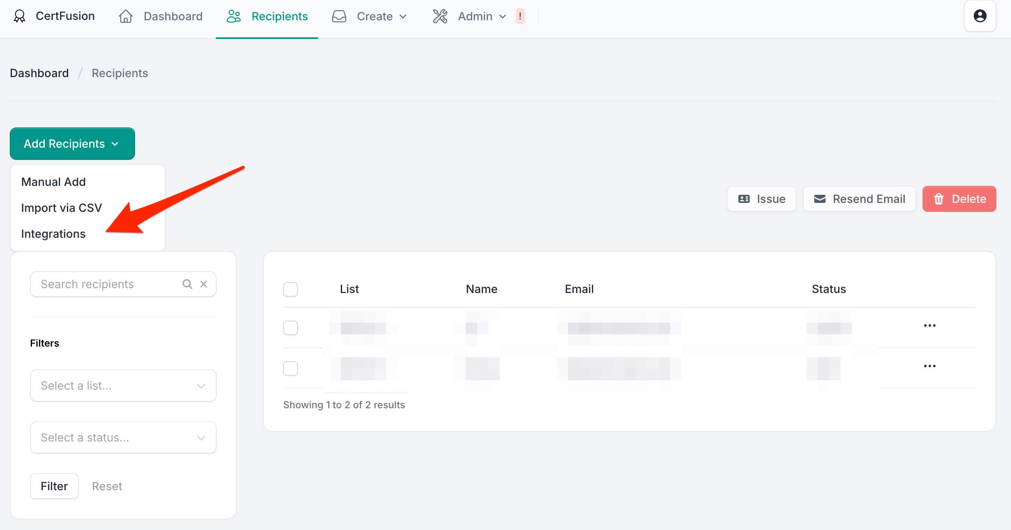Screen dimensions: 1011x530
Task: Go to the Dashboard nav tab
Action: pos(161,16)
